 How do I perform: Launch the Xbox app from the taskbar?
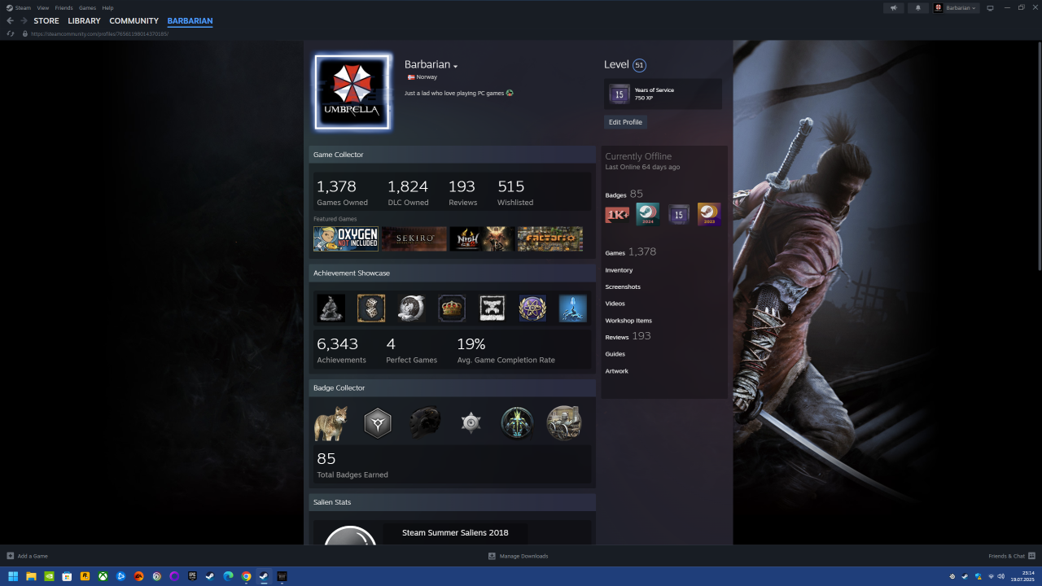[103, 576]
